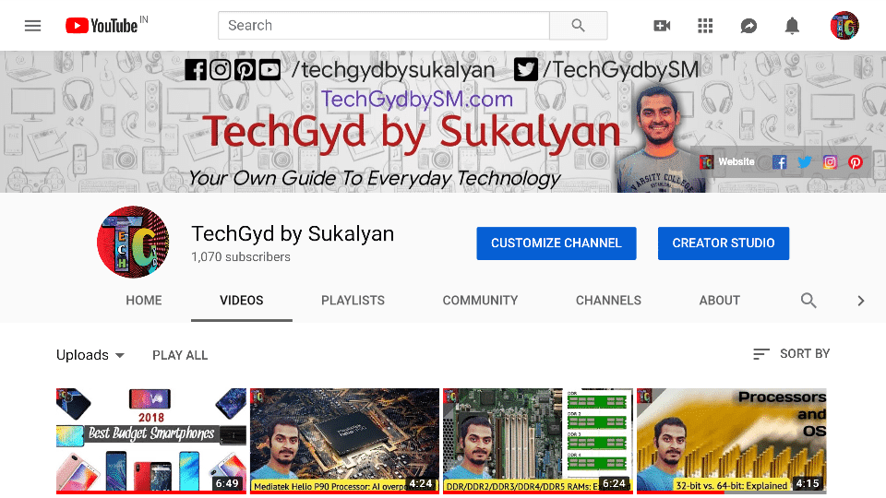Open the banner Instagram link icon

click(x=830, y=162)
